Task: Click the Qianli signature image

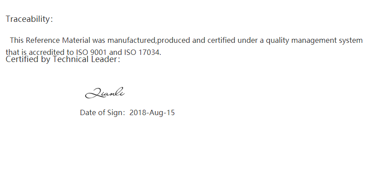Action: tap(105, 93)
